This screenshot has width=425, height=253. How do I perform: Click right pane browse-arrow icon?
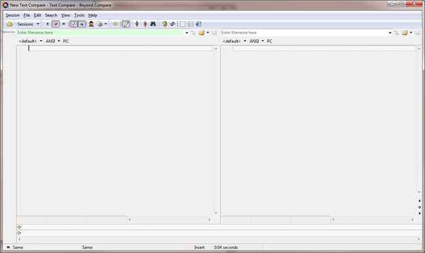pos(396,33)
